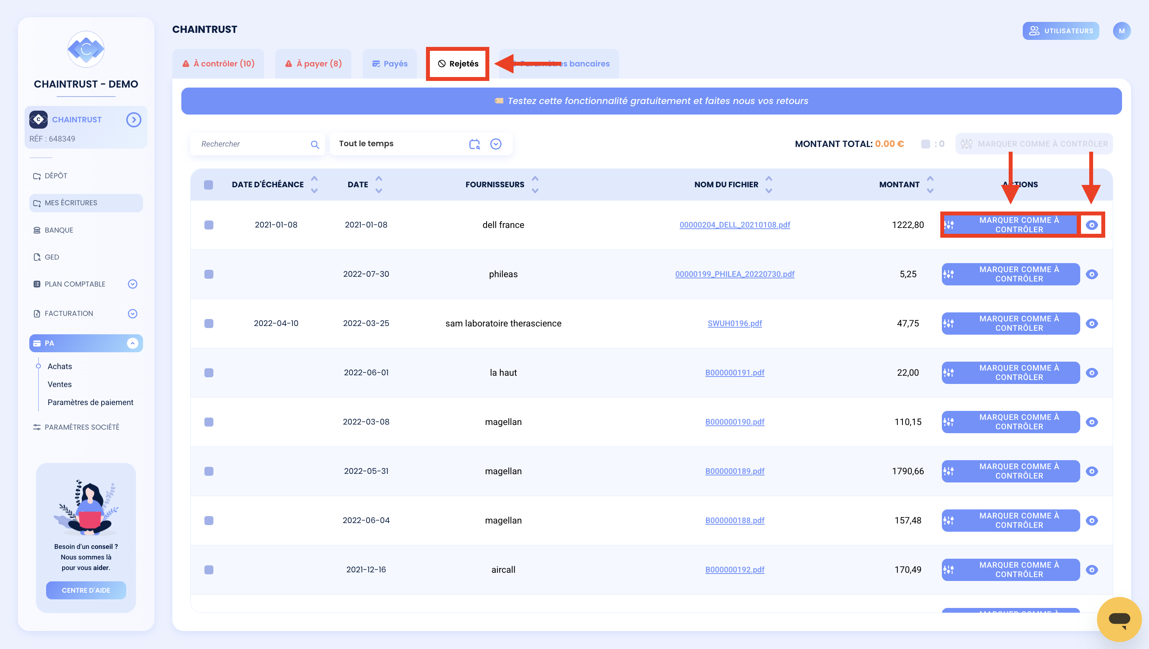Mark dell france invoice as à contrôler

(x=1010, y=224)
